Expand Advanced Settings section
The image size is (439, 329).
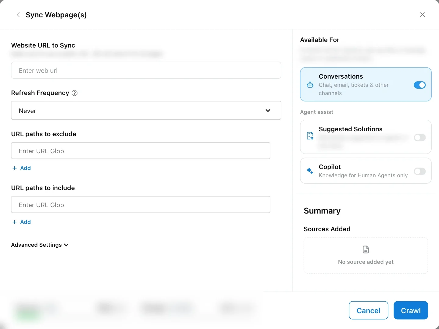click(x=40, y=245)
